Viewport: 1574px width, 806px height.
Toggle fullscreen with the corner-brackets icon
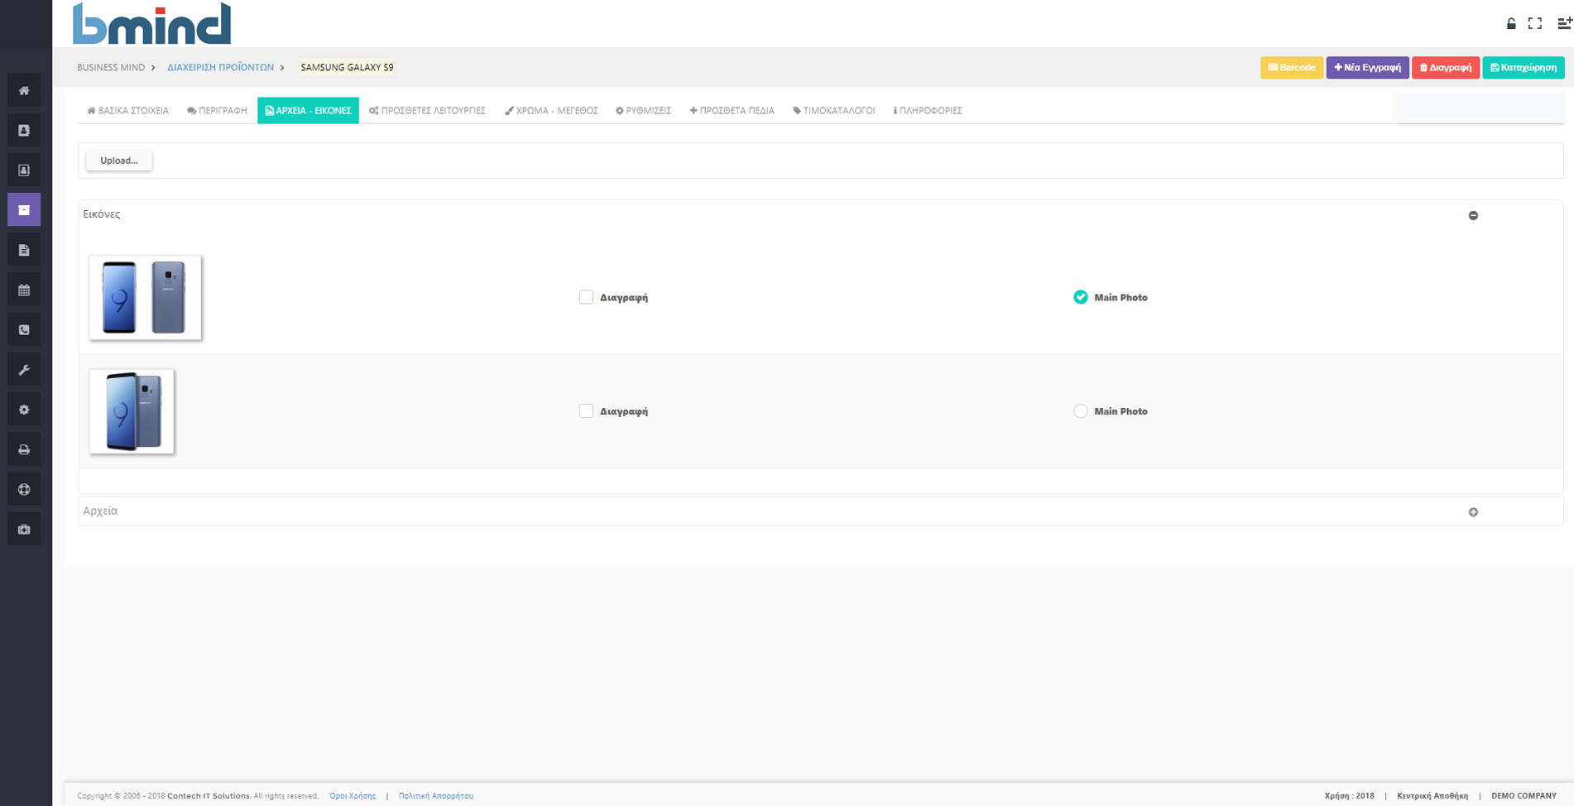(1535, 23)
